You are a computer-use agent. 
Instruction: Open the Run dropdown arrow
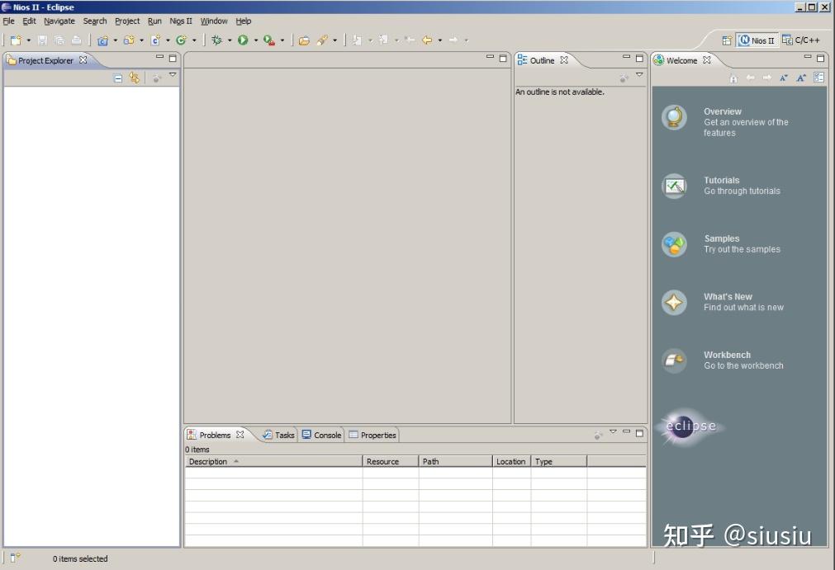click(255, 40)
